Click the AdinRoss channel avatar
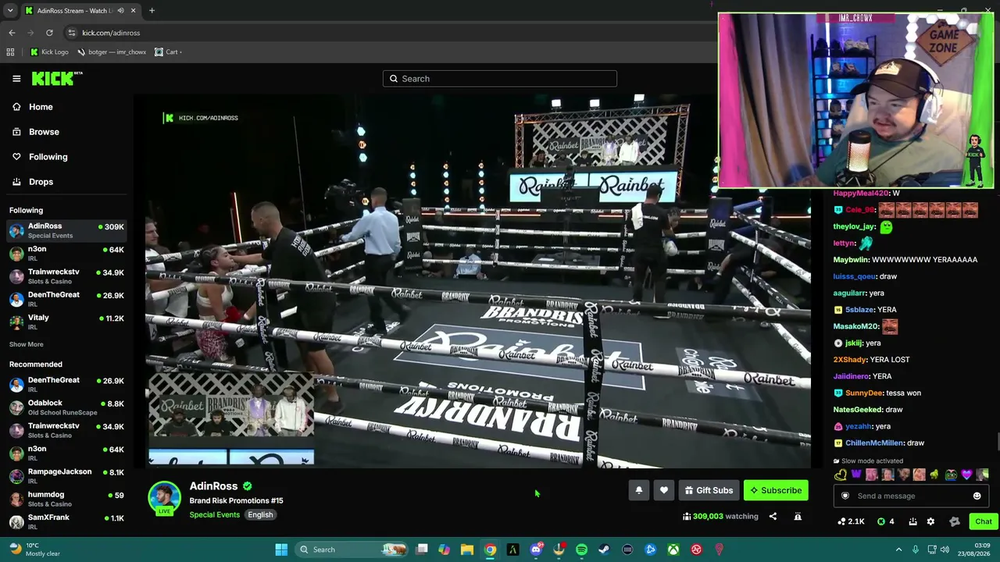This screenshot has height=562, width=1000. [164, 498]
